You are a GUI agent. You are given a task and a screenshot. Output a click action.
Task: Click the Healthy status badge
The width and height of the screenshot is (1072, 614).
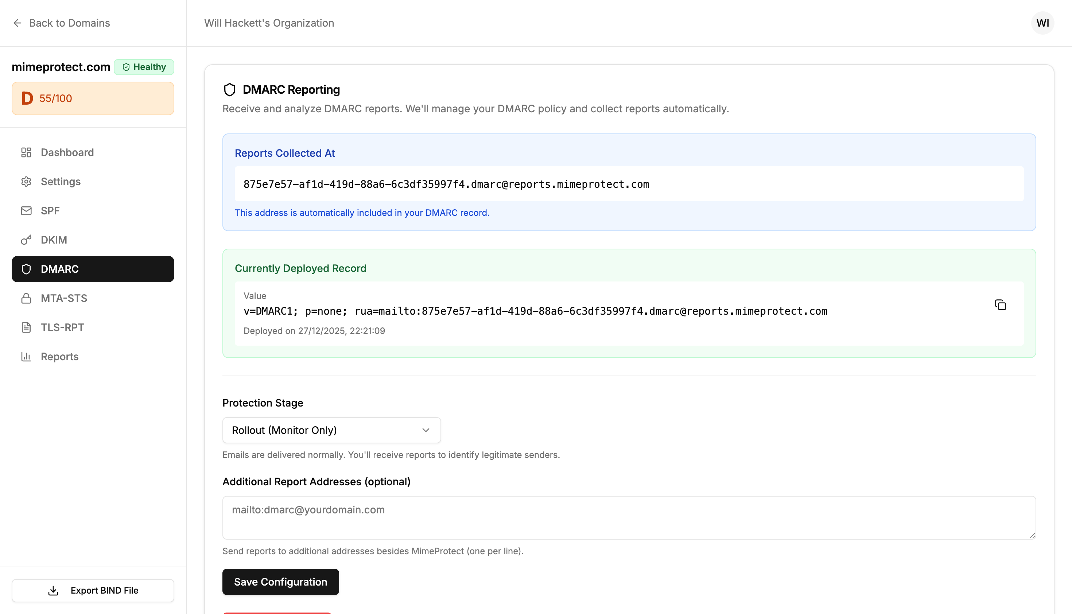[144, 67]
